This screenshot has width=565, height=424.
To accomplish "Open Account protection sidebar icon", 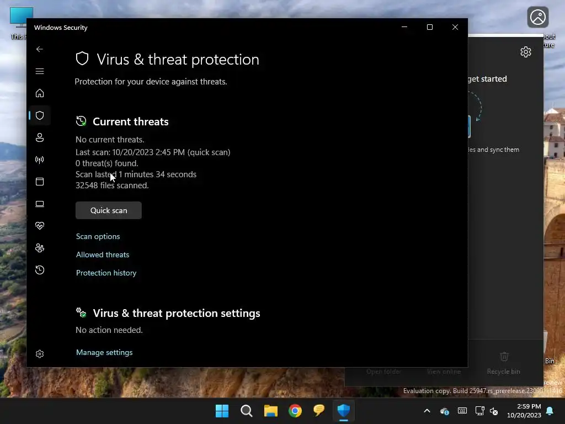I will [x=40, y=137].
